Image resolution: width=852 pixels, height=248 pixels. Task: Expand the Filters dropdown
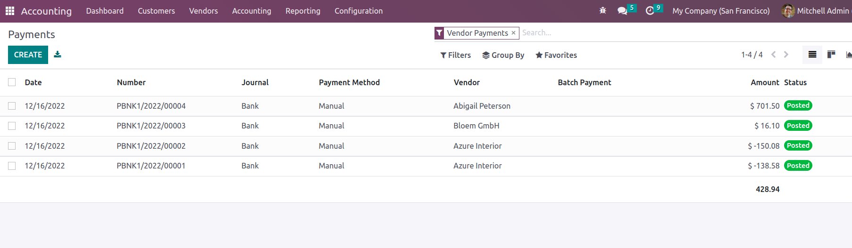coord(456,55)
